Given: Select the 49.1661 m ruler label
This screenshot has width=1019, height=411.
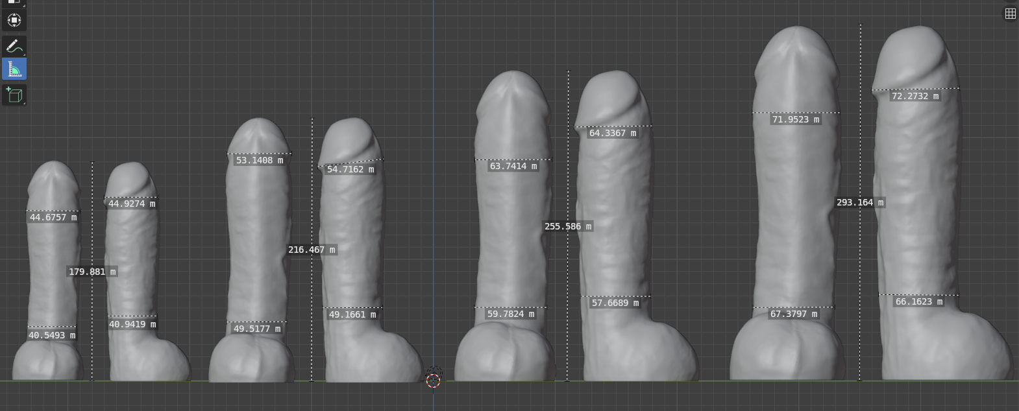Looking at the screenshot, I should point(352,314).
